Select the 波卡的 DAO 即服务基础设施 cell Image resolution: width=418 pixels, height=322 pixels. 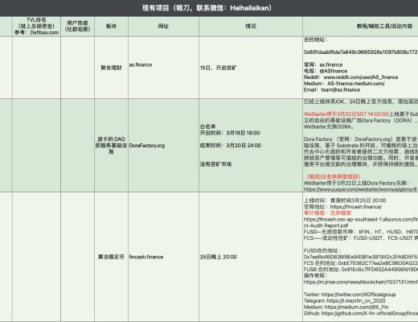click(x=111, y=145)
